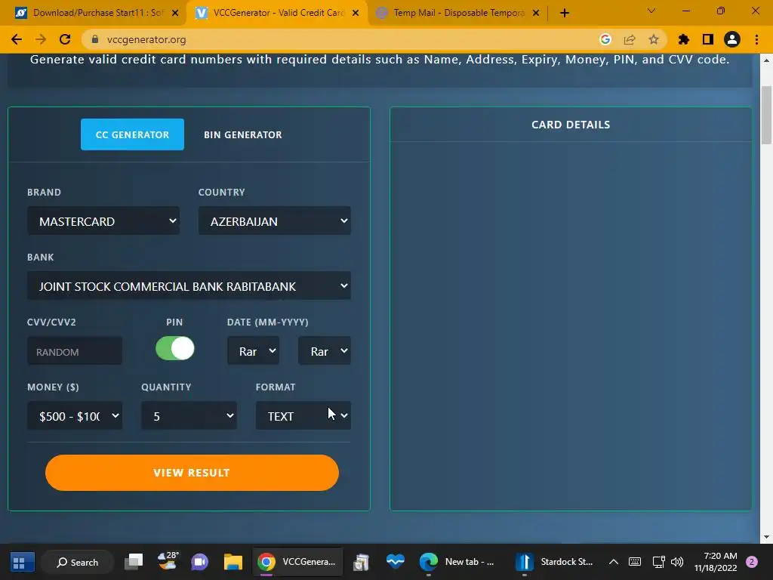773x580 pixels.
Task: Open the Bank RABITABANK dropdown
Action: pos(189,286)
